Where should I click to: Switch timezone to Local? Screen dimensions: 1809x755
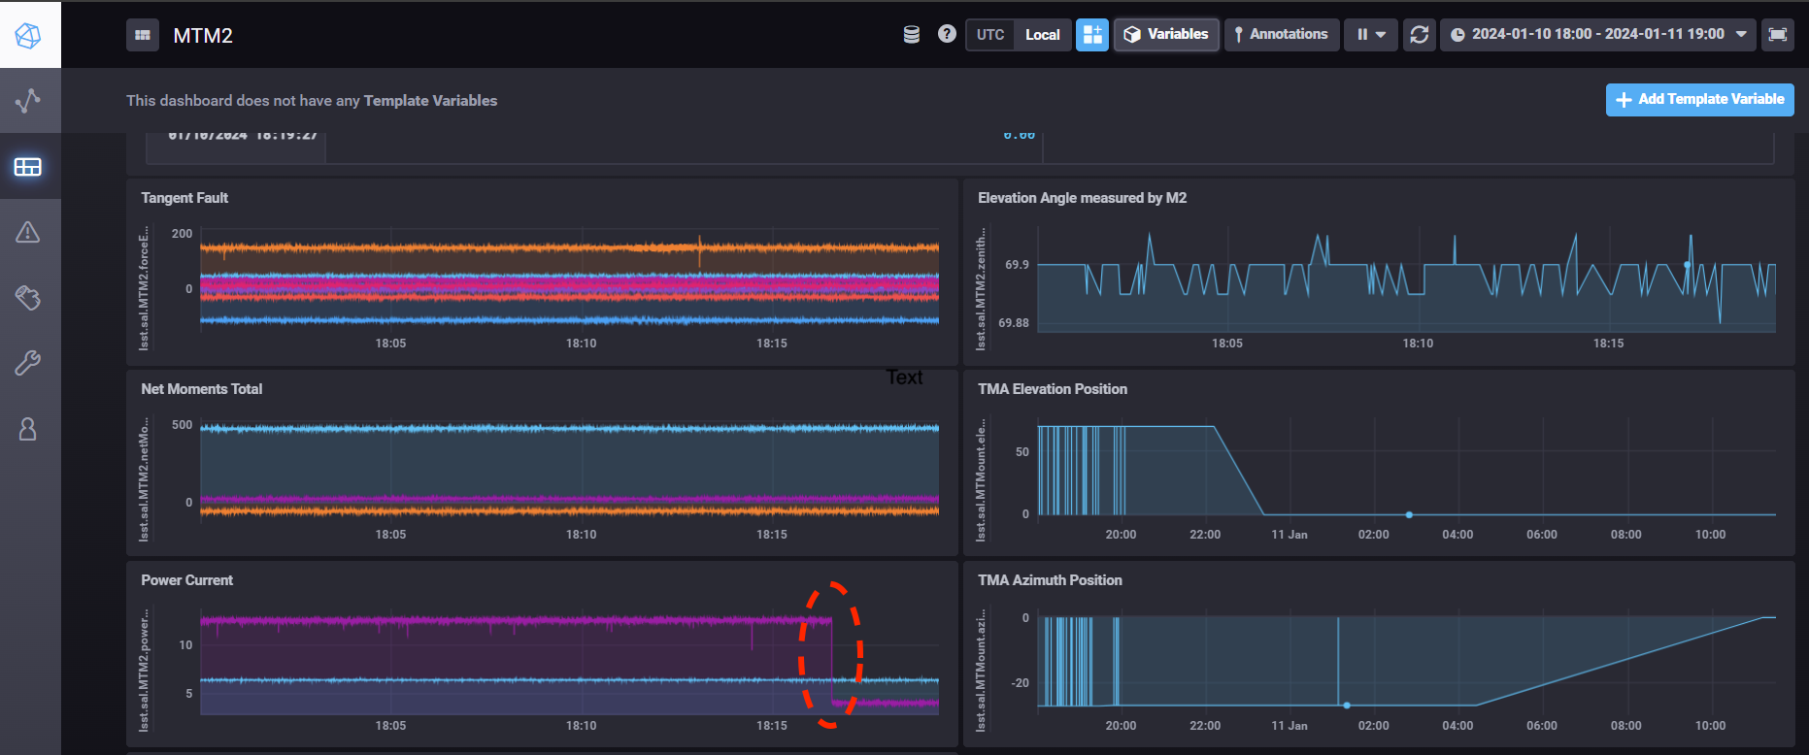coord(1042,35)
